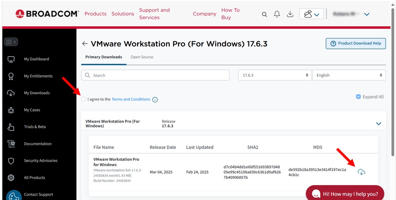This screenshot has width=396, height=200.
Task: Click the magnifier inside search box
Action: pyautogui.click(x=88, y=75)
